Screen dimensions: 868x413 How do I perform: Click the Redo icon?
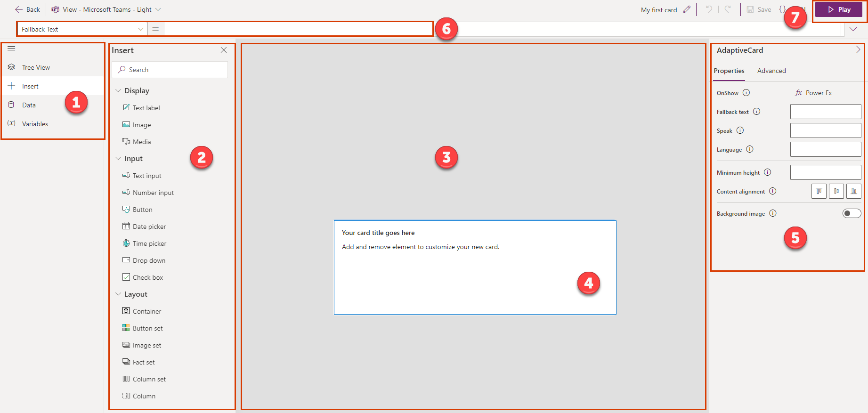pyautogui.click(x=728, y=9)
